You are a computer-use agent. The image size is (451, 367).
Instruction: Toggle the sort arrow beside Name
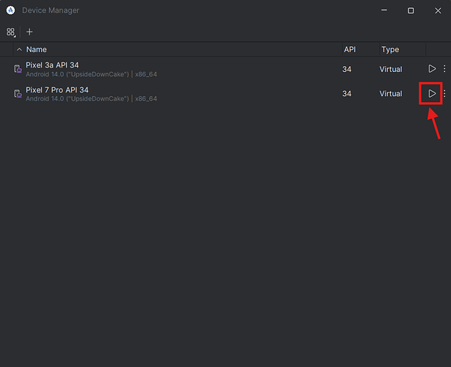coord(19,49)
